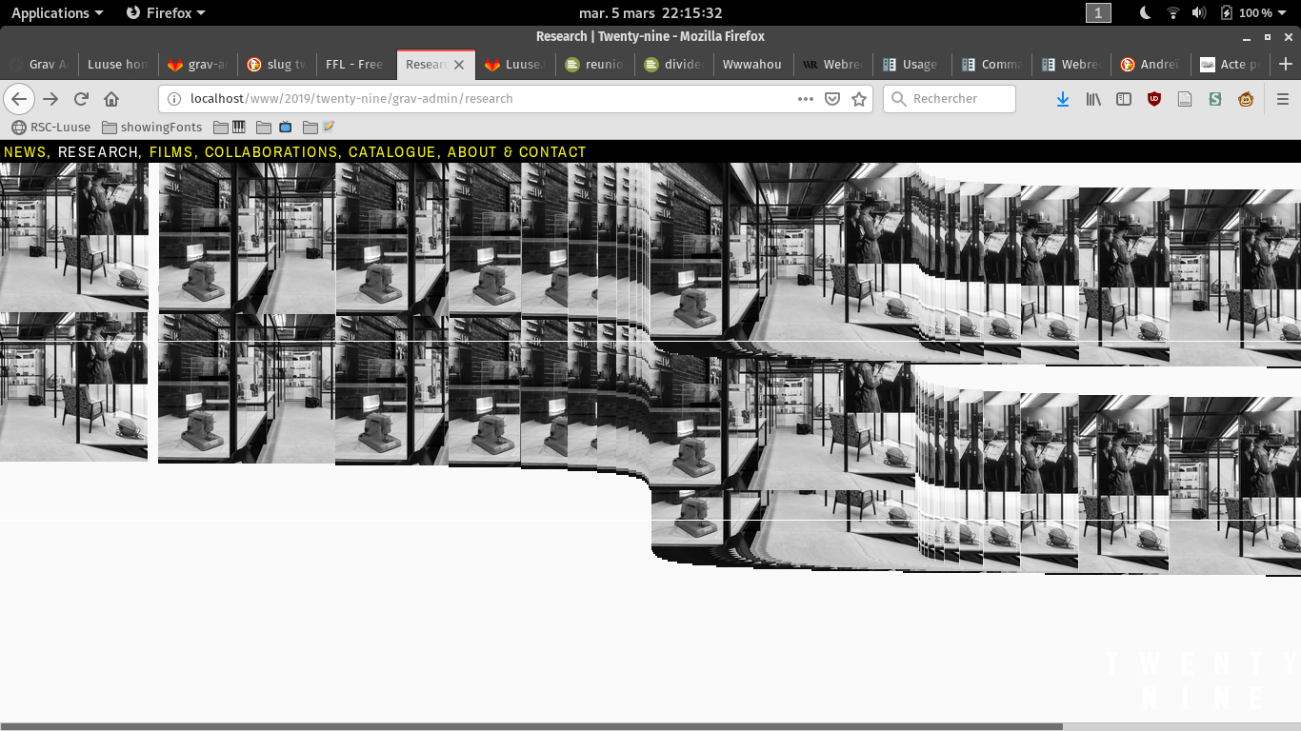Expand the Applications menu in top bar
Screen dimensions: 1301x731
57,13
